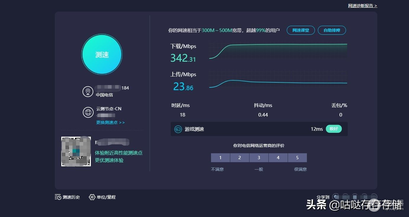The height and width of the screenshot is (217, 409).
Task: Click the location pin icon
Action: point(88,91)
